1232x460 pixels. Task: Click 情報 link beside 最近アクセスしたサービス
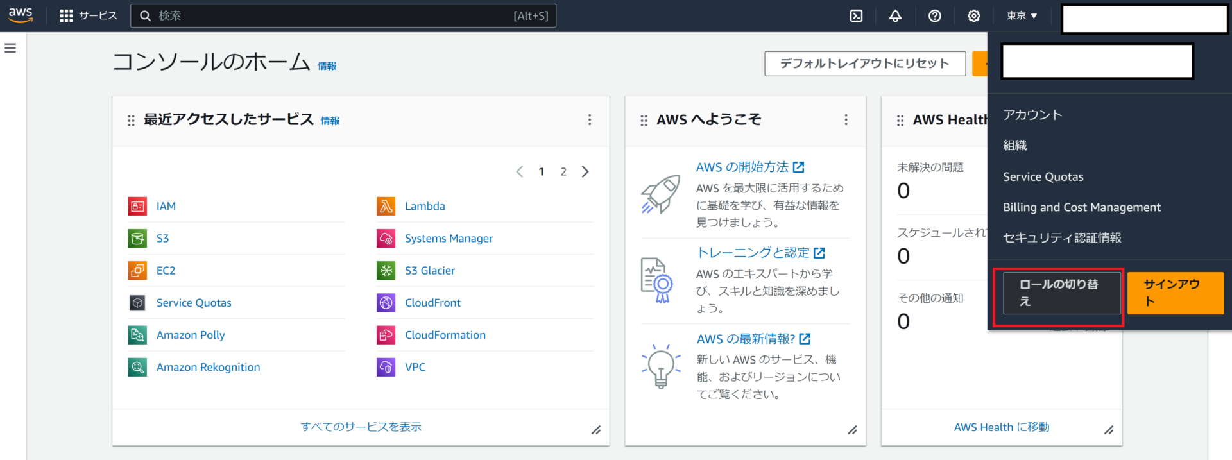(x=330, y=121)
